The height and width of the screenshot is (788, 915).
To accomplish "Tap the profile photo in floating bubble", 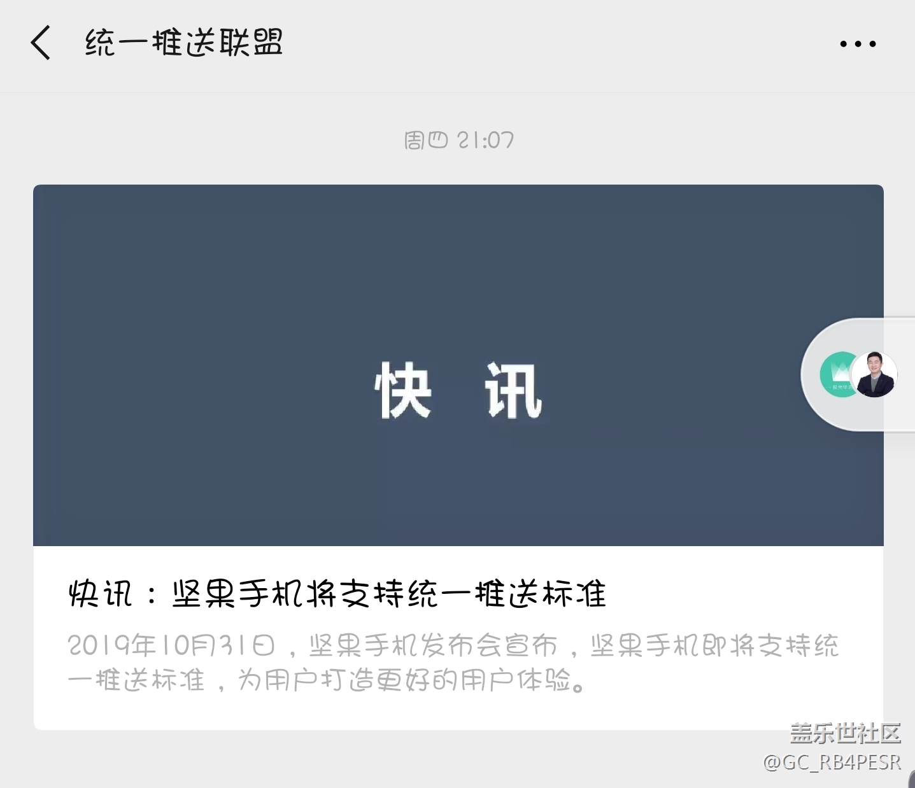I will coord(874,374).
